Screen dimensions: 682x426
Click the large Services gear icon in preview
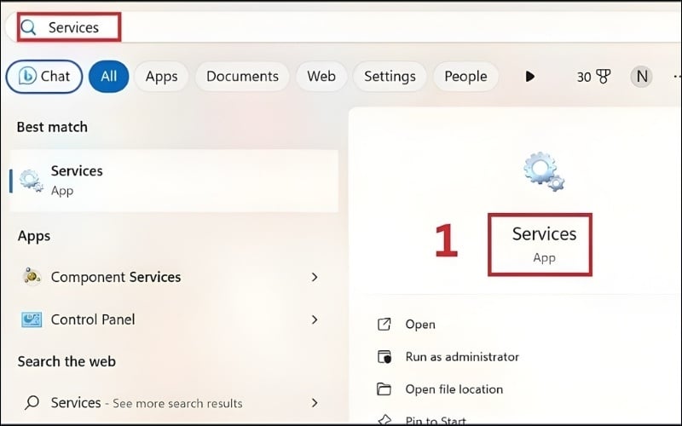coord(544,172)
